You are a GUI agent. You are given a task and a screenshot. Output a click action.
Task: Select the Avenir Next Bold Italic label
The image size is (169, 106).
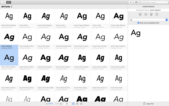point(64,46)
